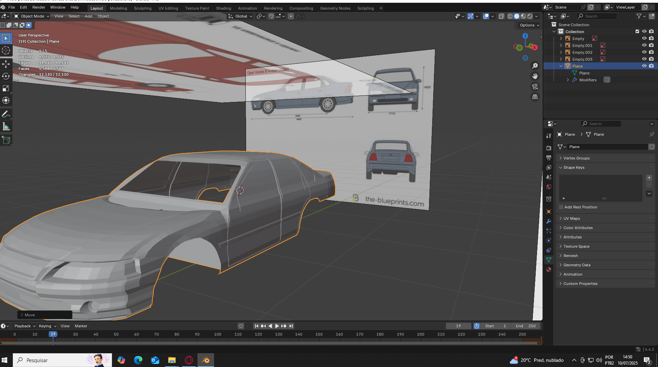Screen dimensions: 658x367
Task: Click the Add Cube tool icon
Action: (6, 140)
